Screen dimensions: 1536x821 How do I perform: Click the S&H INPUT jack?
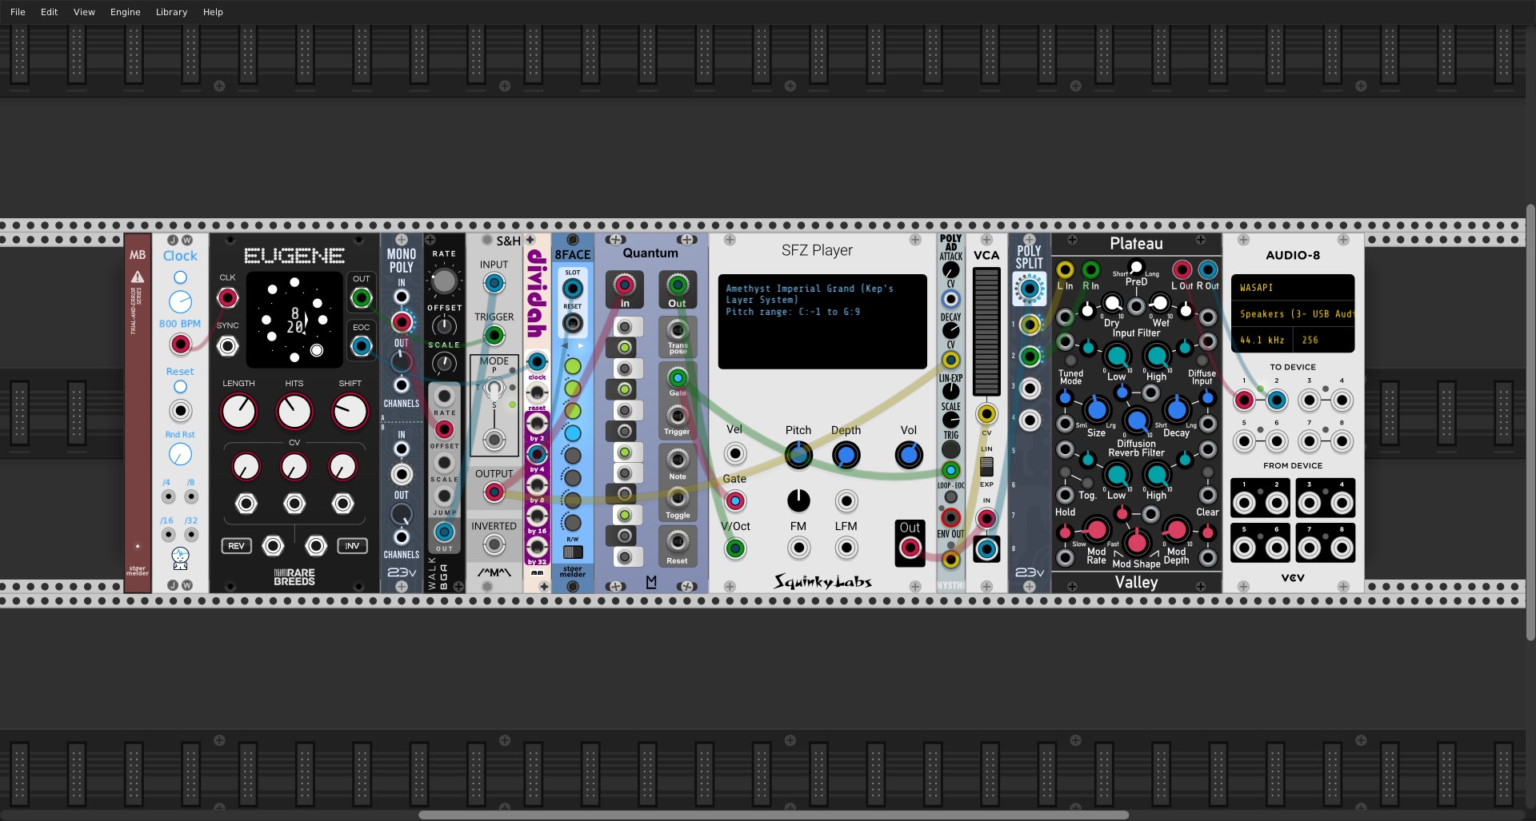pos(494,283)
